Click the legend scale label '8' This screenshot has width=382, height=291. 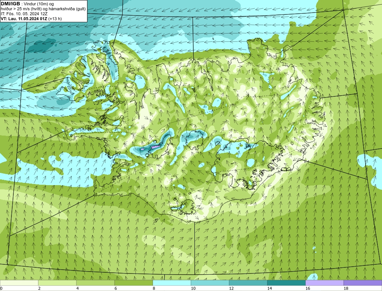(x=154, y=288)
